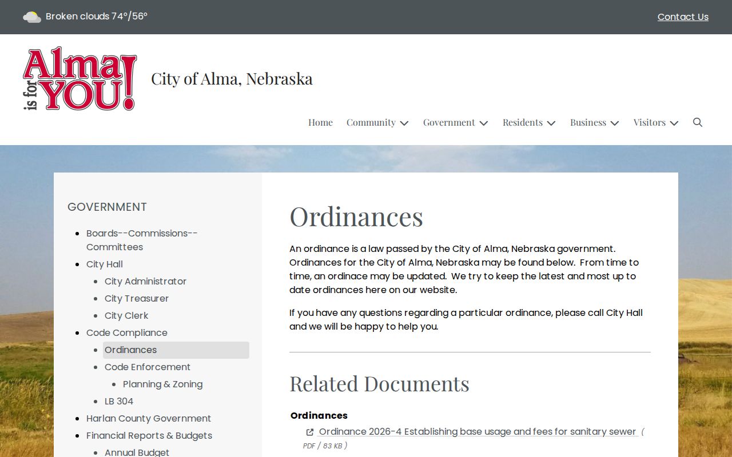
Task: Click the GOVERNMENT sidebar heading
Action: coord(107,207)
